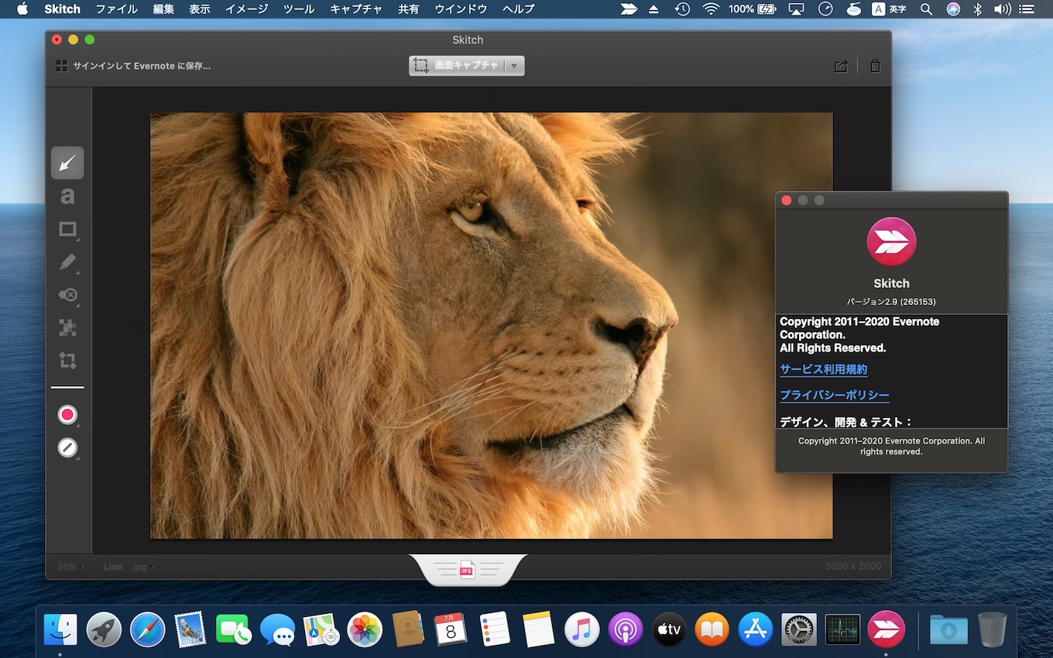Image resolution: width=1053 pixels, height=658 pixels.
Task: Close the About Skitch window
Action: coord(787,200)
